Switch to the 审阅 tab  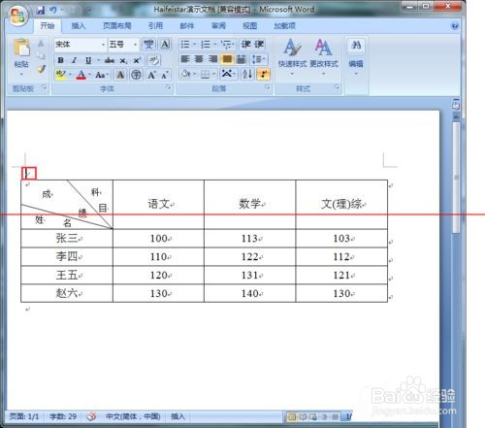point(218,25)
